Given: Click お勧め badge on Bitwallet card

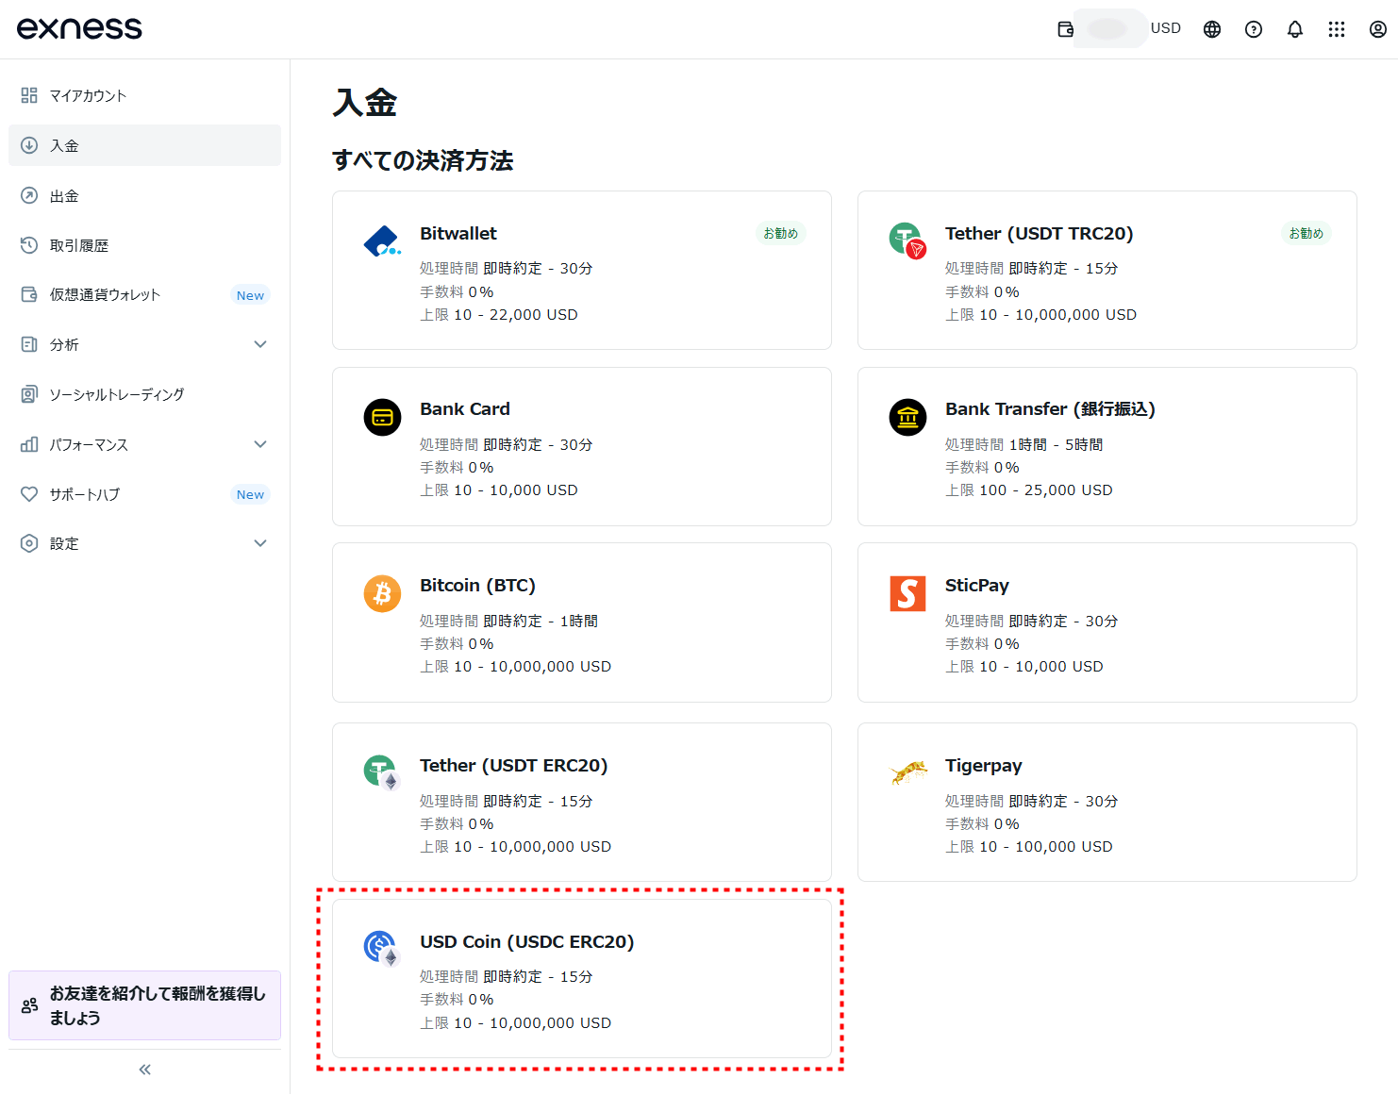Looking at the screenshot, I should click(780, 233).
